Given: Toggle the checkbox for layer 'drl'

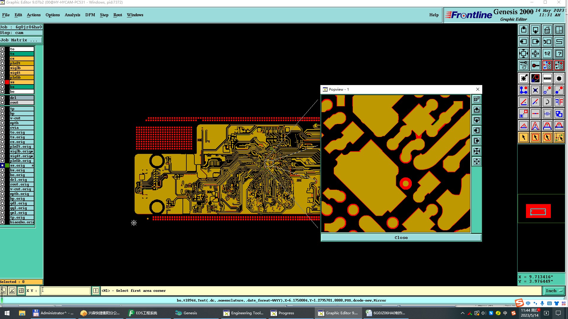Looking at the screenshot, I should [x=2, y=98].
